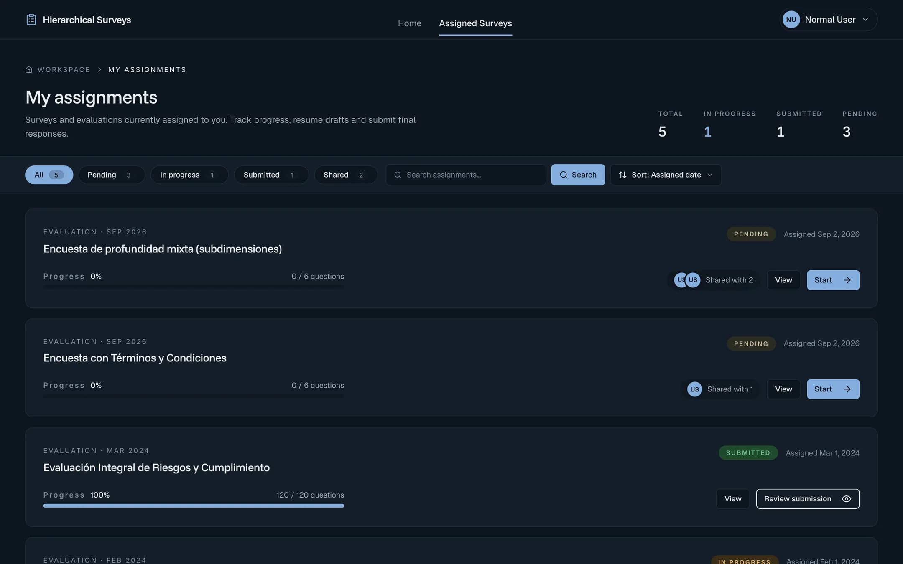This screenshot has width=903, height=564.
Task: Focus the Search assignments input field
Action: click(466, 175)
